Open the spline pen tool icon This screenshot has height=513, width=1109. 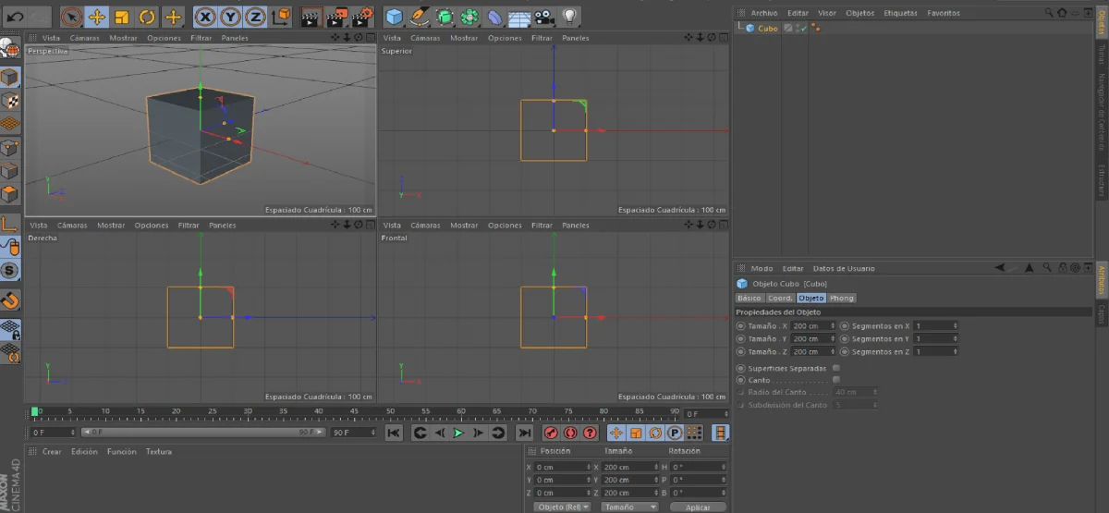[x=420, y=17]
